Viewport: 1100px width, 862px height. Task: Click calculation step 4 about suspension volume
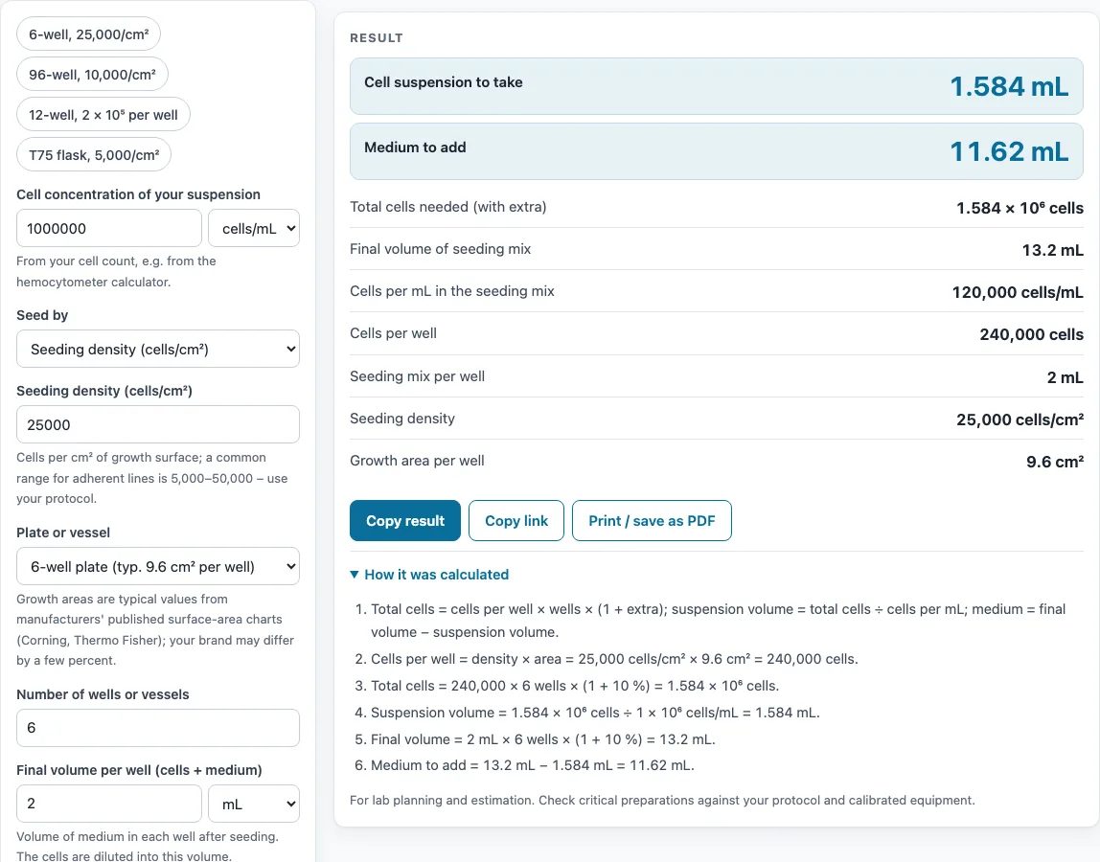[595, 713]
